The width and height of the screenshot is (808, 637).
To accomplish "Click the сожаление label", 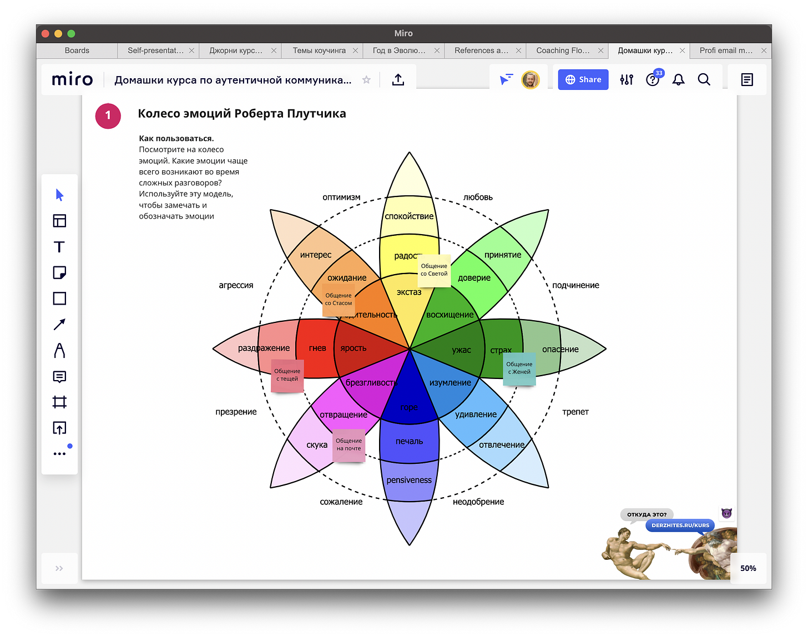I will [x=341, y=502].
